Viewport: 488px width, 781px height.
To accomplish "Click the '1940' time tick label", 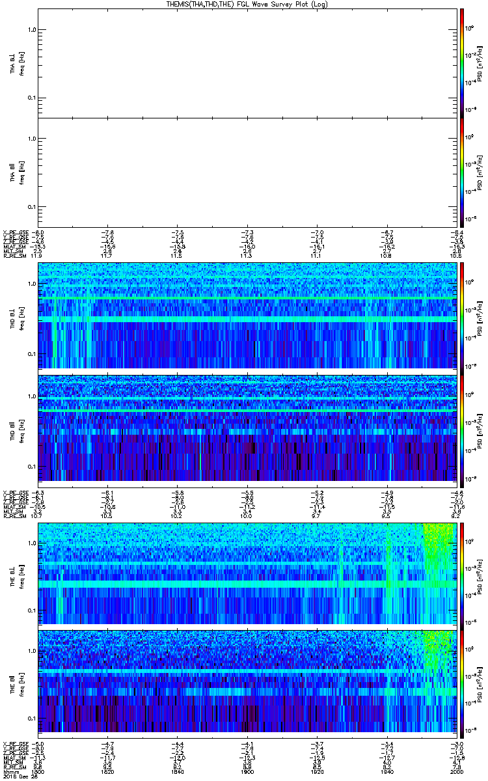I will point(386,771).
